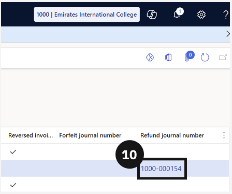Toggle Reversed invoice checkmark in first row
232x194 pixels.
point(13,152)
